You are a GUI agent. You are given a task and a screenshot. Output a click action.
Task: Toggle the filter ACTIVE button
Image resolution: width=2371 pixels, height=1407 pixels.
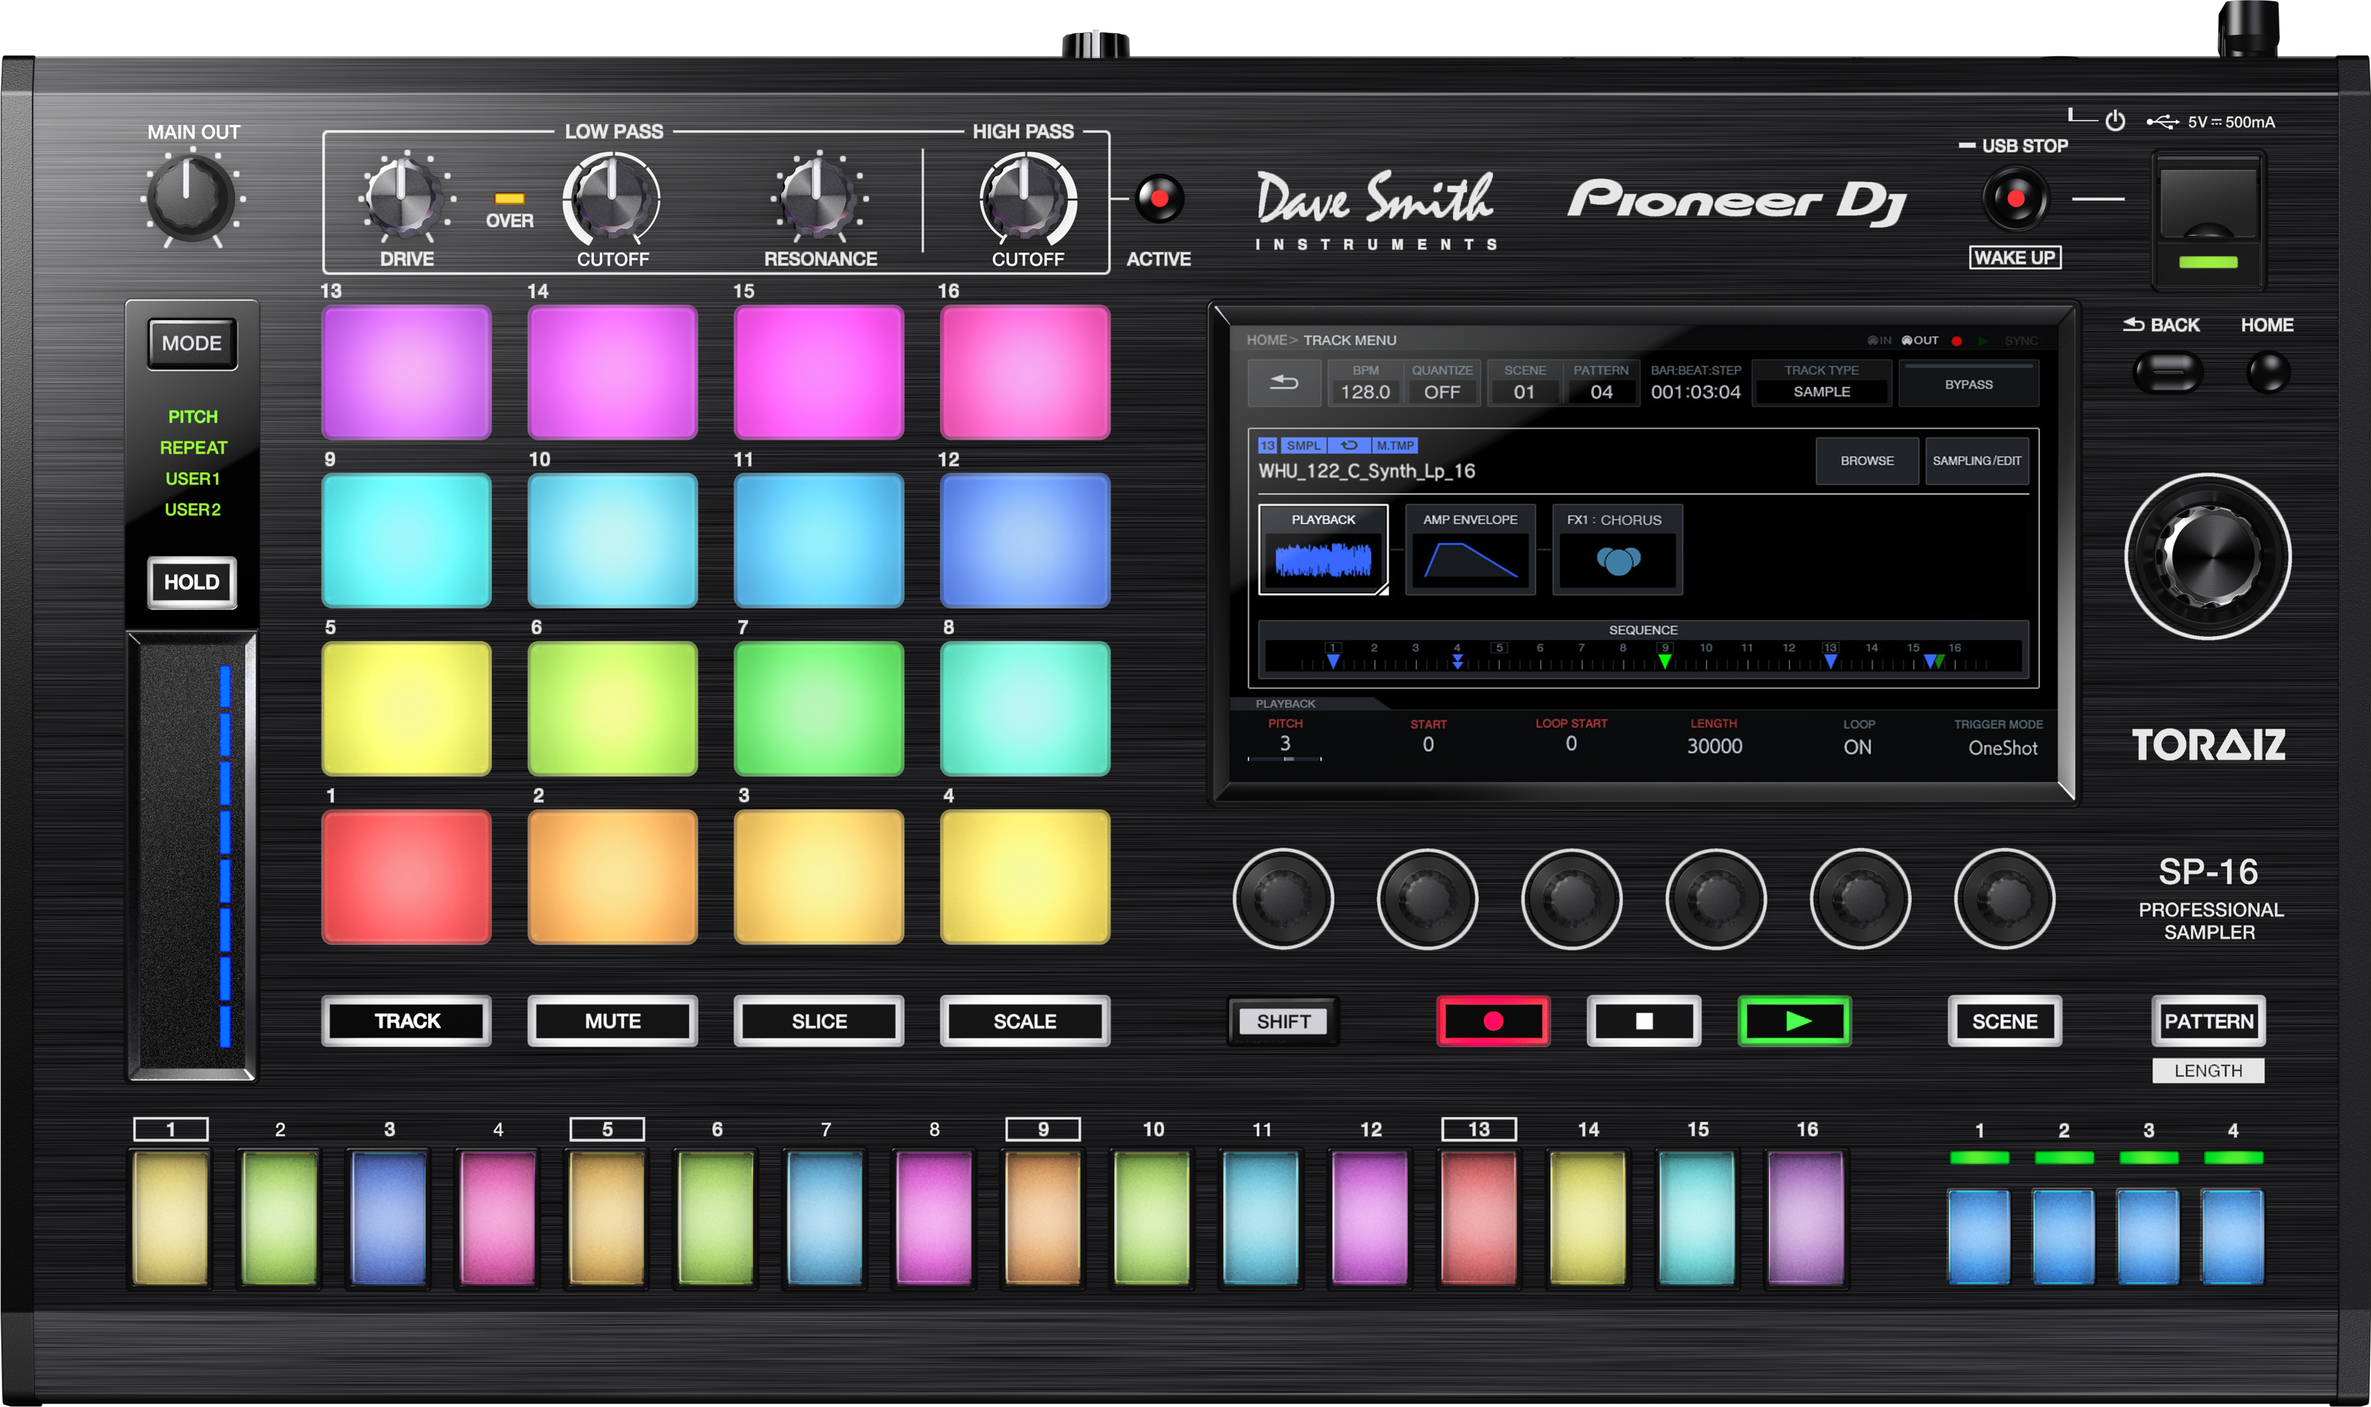coord(1159,199)
